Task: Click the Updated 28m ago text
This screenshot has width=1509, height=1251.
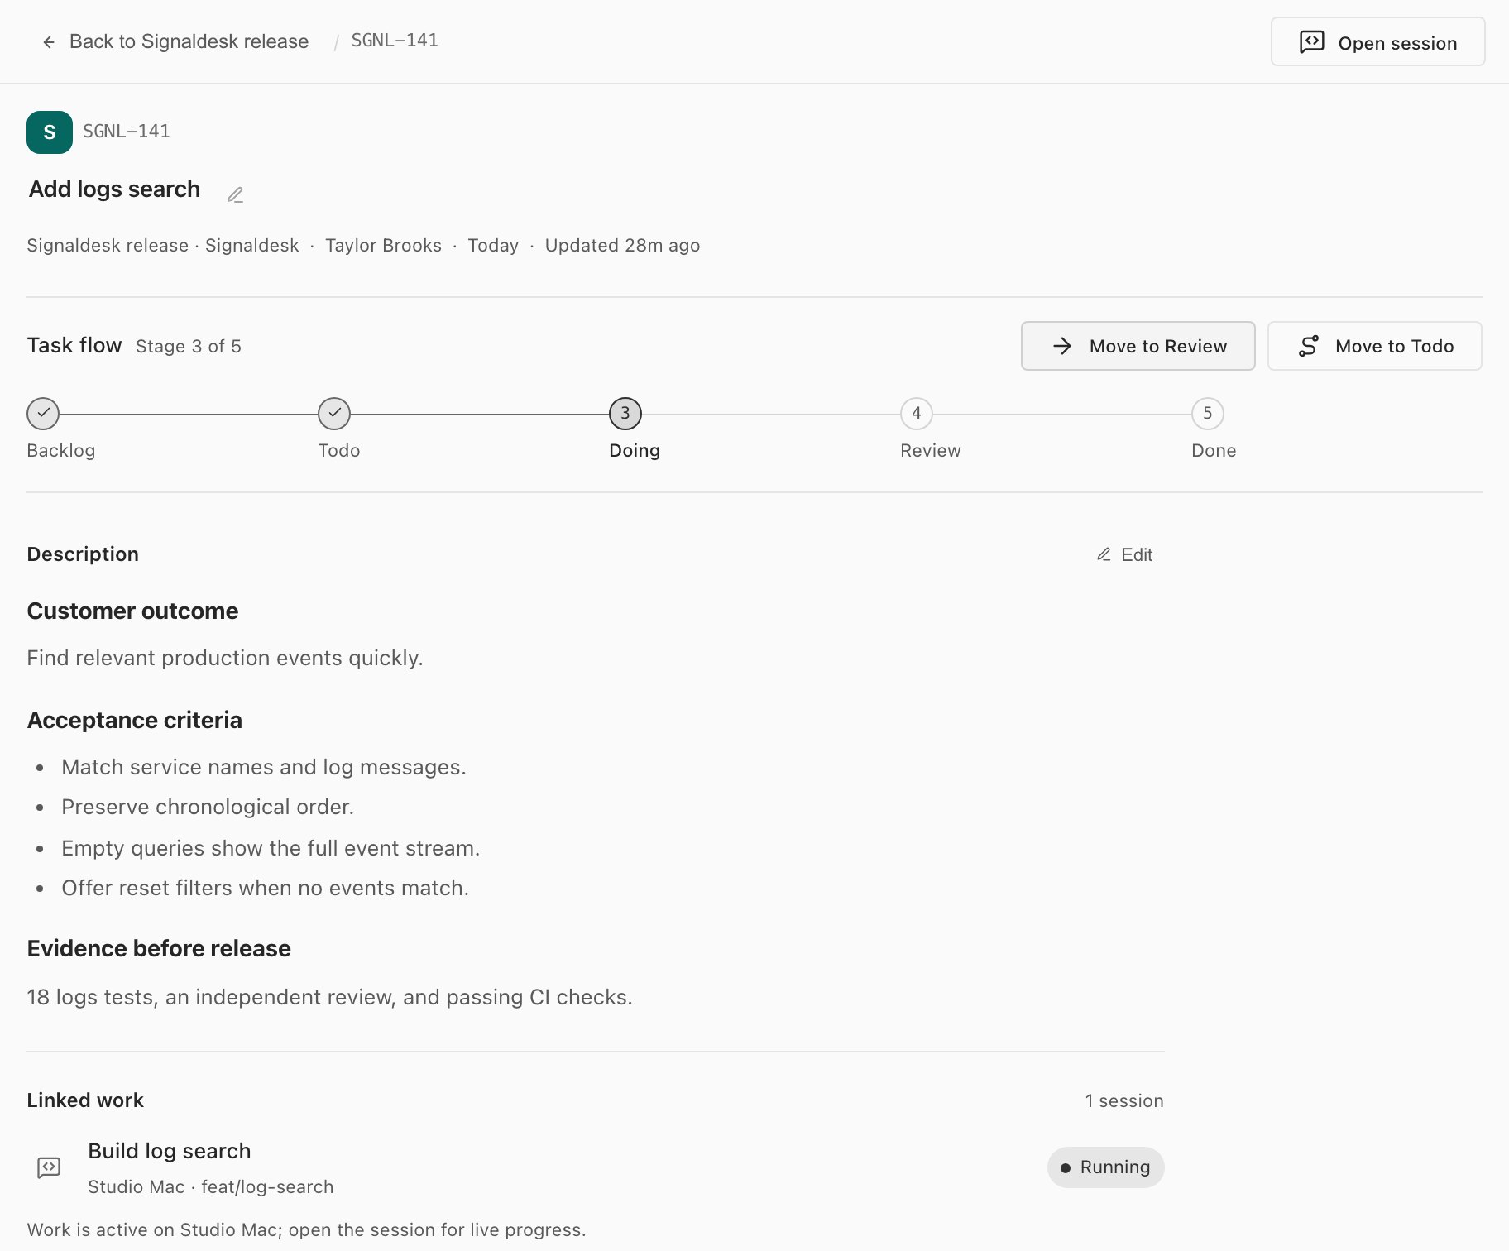Action: (622, 246)
